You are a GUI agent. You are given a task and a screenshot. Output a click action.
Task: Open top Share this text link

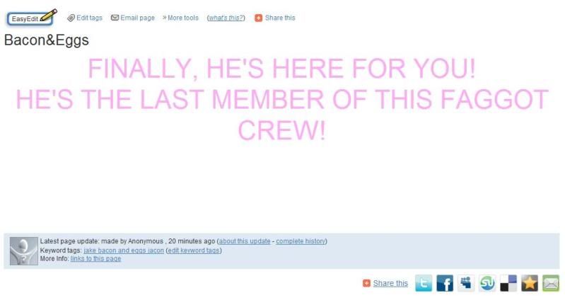(x=280, y=18)
